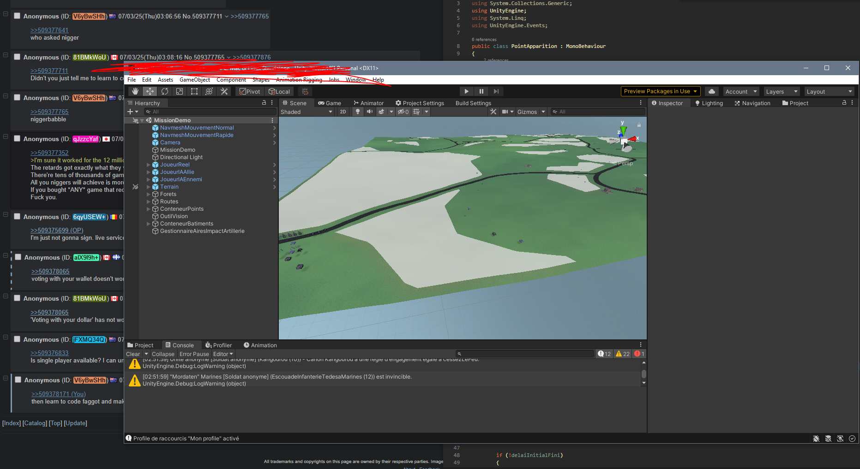
Task: Toggle scene lighting bulb icon
Action: pyautogui.click(x=358, y=112)
